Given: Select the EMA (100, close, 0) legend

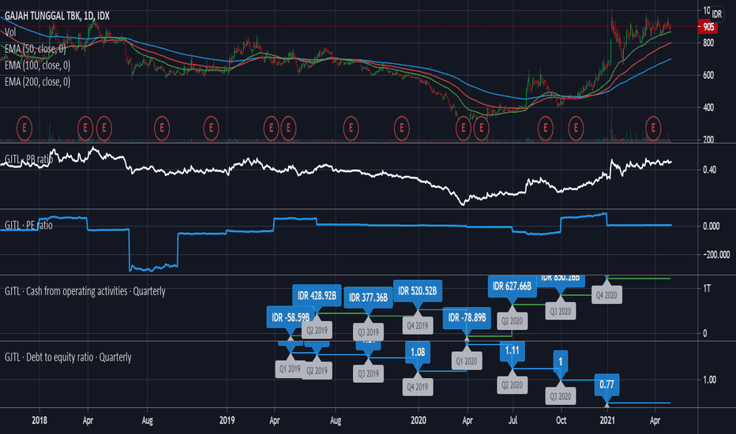Looking at the screenshot, I should point(38,65).
